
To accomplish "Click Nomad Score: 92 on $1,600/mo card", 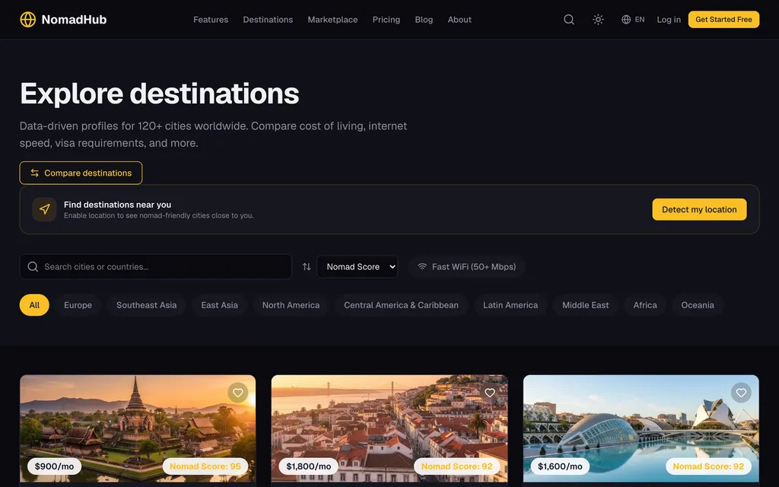I will [x=708, y=466].
